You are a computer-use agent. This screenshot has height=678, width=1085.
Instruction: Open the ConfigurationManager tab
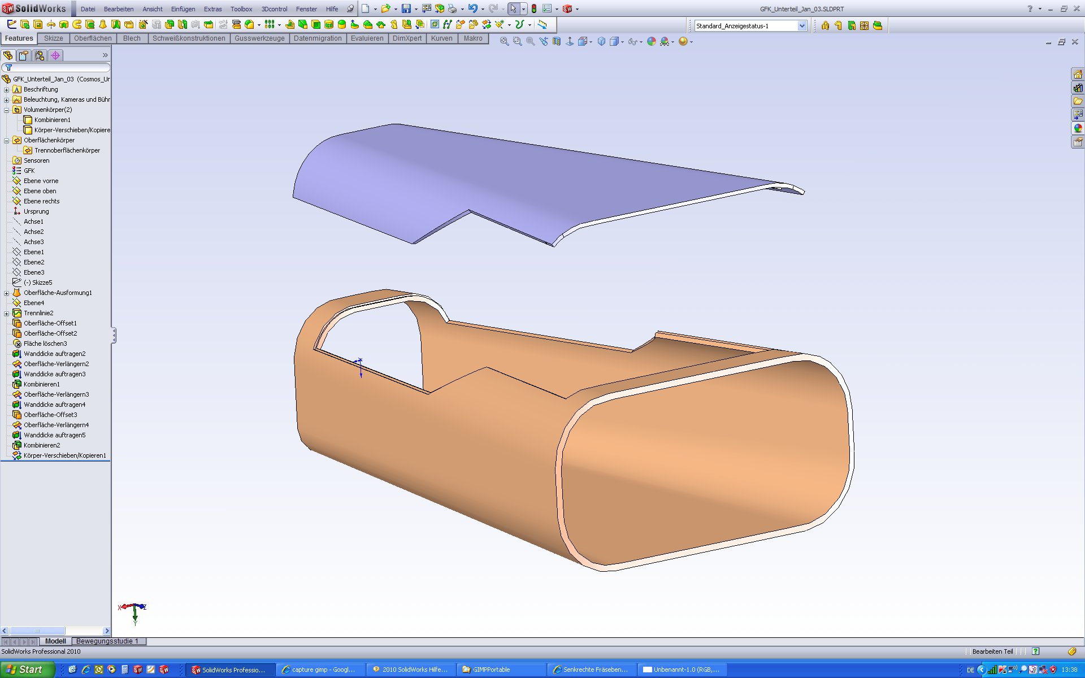[x=39, y=55]
